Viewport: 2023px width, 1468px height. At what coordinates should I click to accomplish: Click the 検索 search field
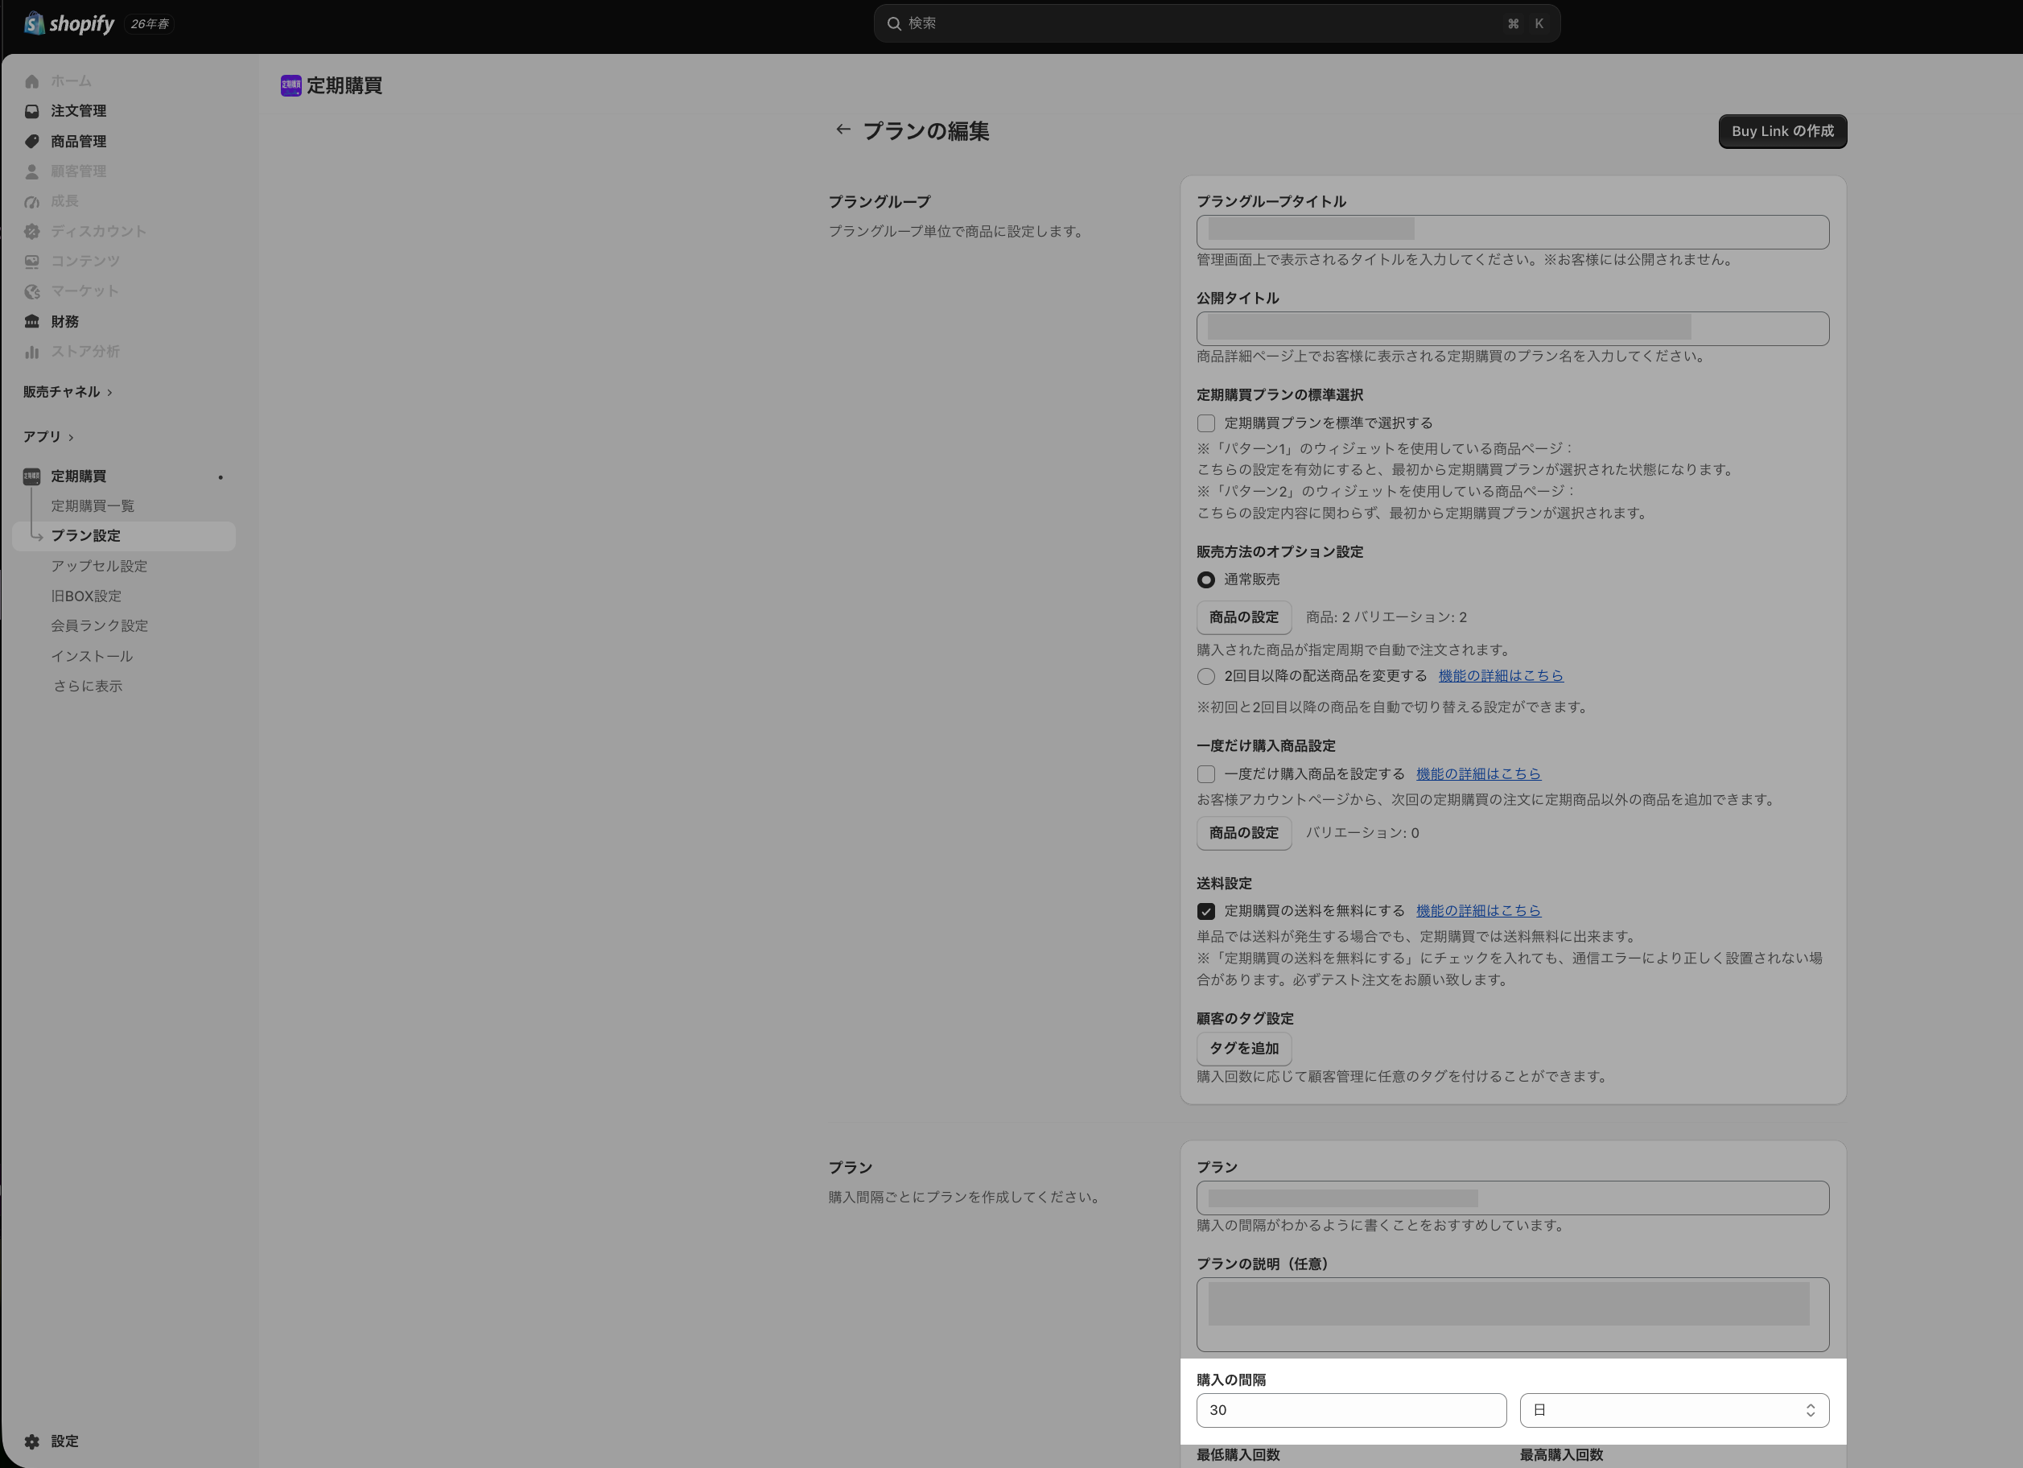[x=1217, y=24]
